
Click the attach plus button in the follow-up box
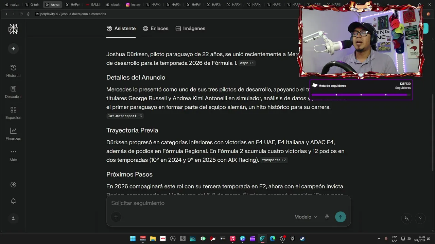coord(116,217)
